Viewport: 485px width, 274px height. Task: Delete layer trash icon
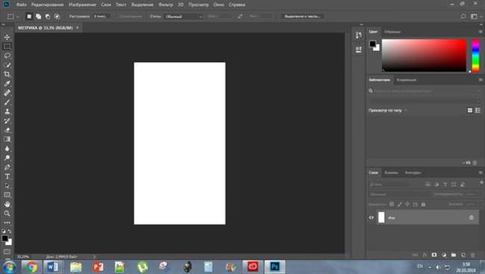coord(472,255)
